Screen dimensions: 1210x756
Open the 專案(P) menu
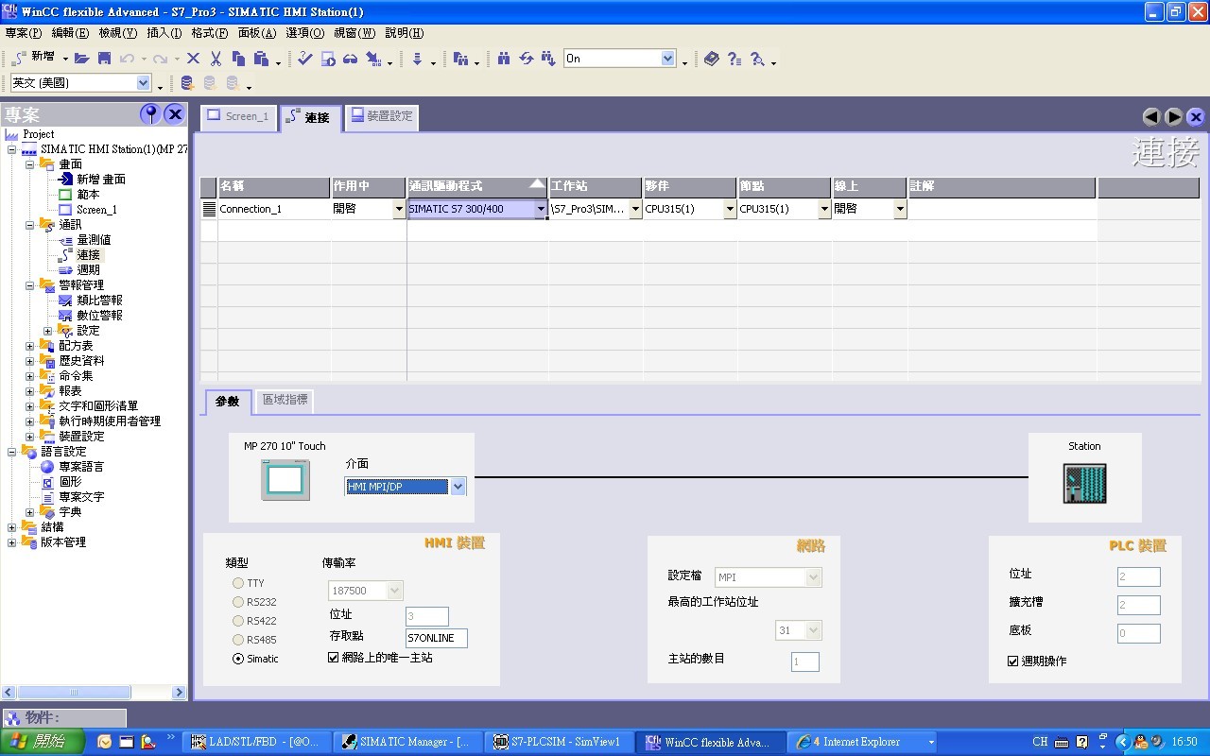[24, 33]
